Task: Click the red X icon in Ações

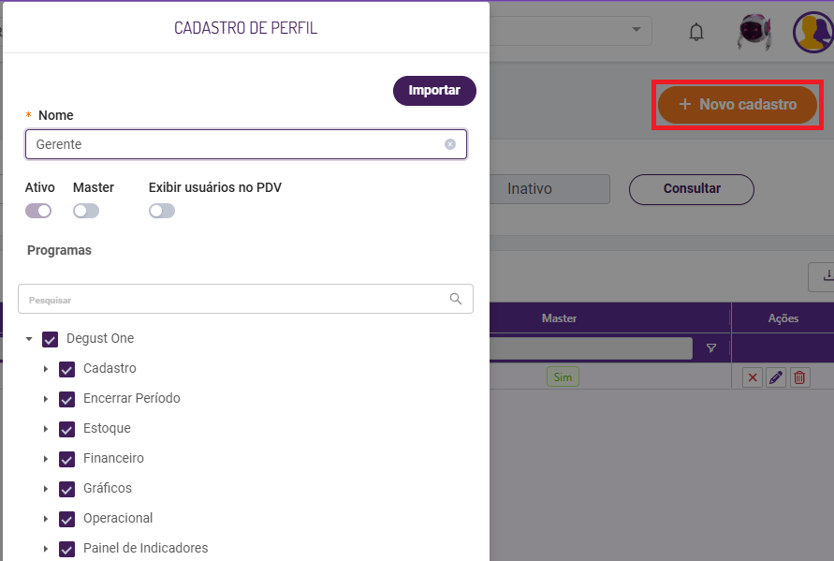Action: point(752,377)
